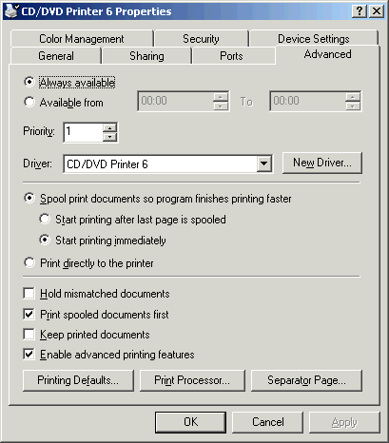Click the Separator Page button

tap(306, 380)
